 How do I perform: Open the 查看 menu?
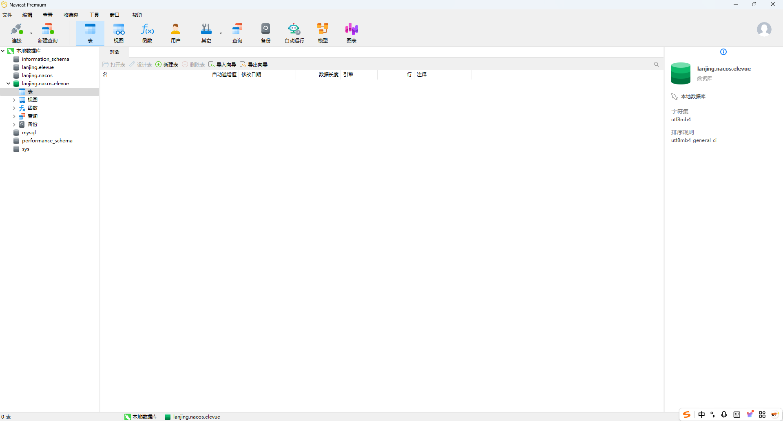coord(48,15)
